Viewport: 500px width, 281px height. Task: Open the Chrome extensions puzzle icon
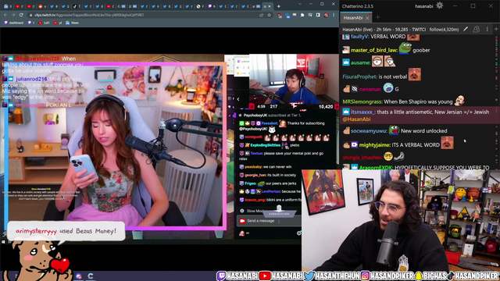click(302, 15)
